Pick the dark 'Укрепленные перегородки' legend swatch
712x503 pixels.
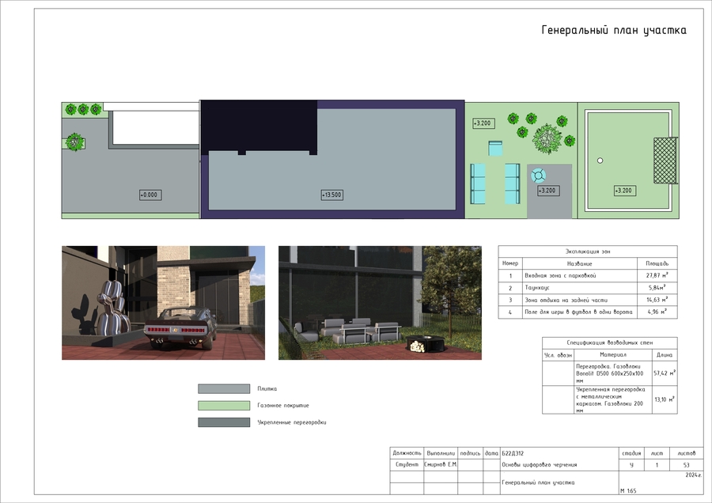(x=224, y=422)
